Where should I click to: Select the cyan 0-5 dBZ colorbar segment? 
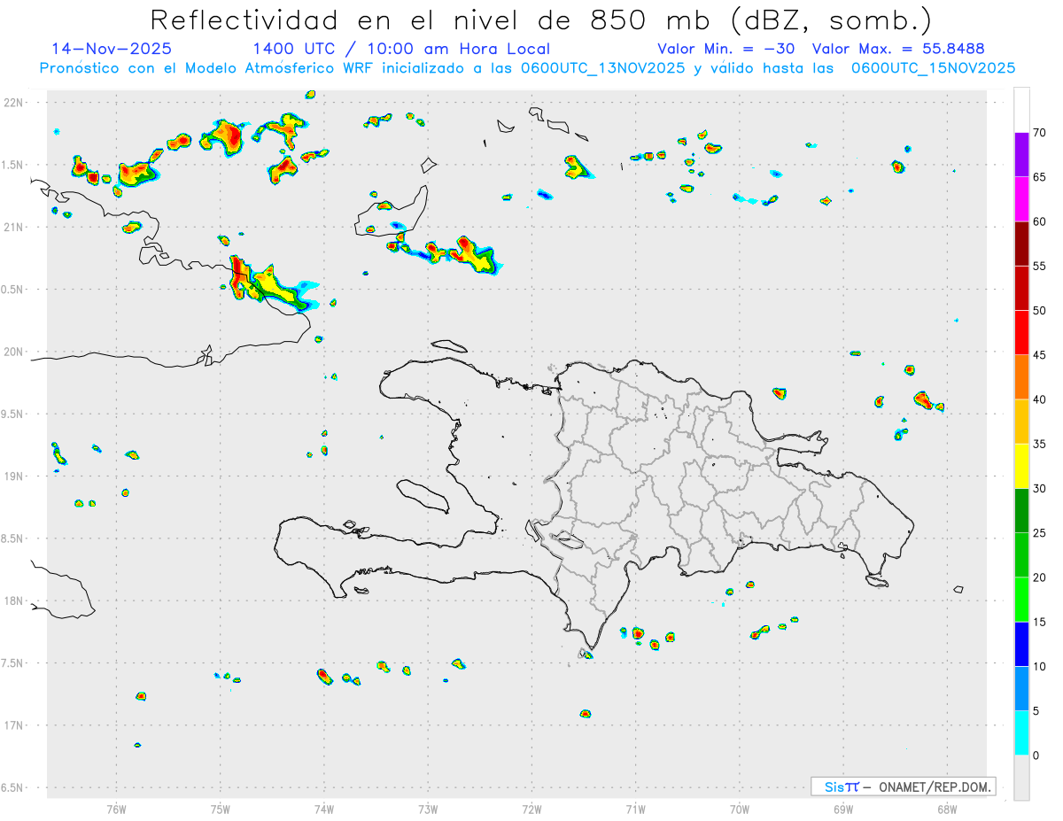click(1021, 733)
